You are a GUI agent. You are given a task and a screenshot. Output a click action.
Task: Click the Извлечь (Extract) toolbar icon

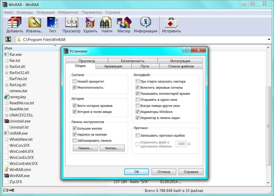(x=35, y=22)
